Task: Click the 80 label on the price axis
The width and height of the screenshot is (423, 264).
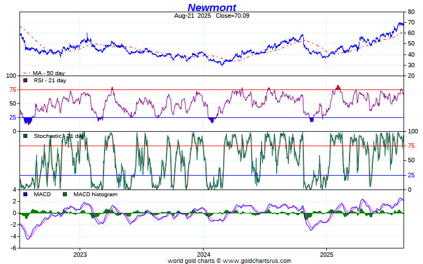Action: pos(411,12)
